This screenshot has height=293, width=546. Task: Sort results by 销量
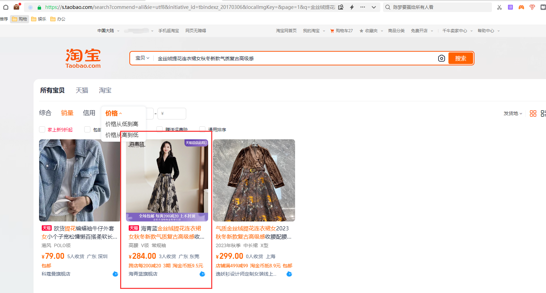pyautogui.click(x=67, y=113)
